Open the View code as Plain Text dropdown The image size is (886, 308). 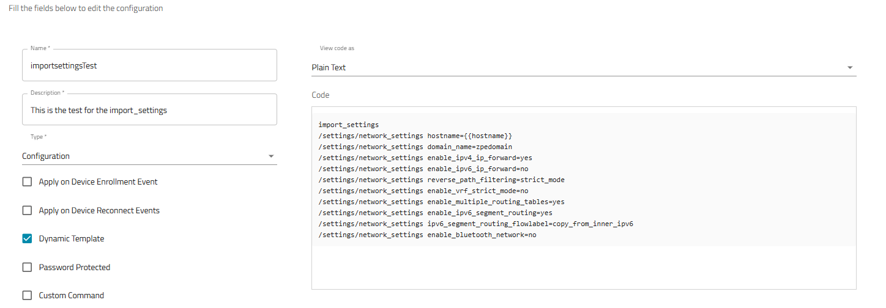point(575,68)
